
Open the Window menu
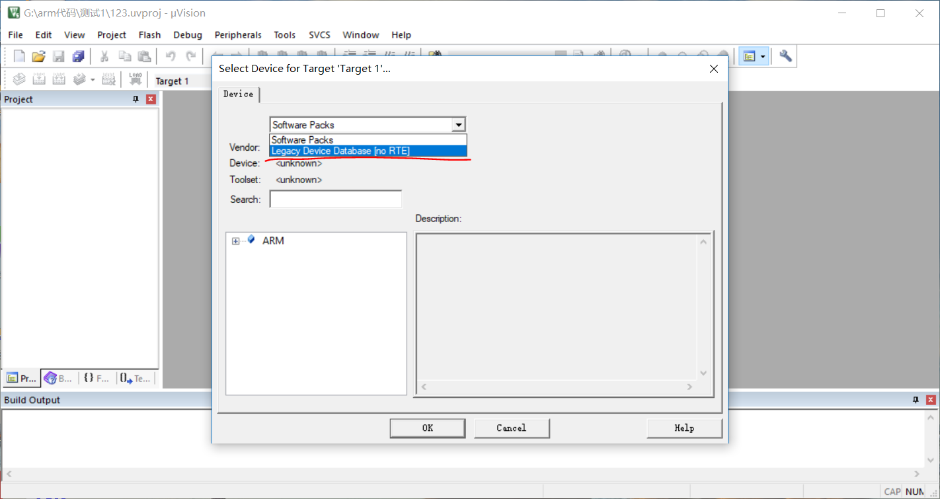[361, 35]
